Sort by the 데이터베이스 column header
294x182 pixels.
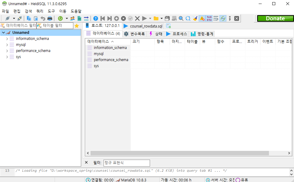[x=108, y=41]
